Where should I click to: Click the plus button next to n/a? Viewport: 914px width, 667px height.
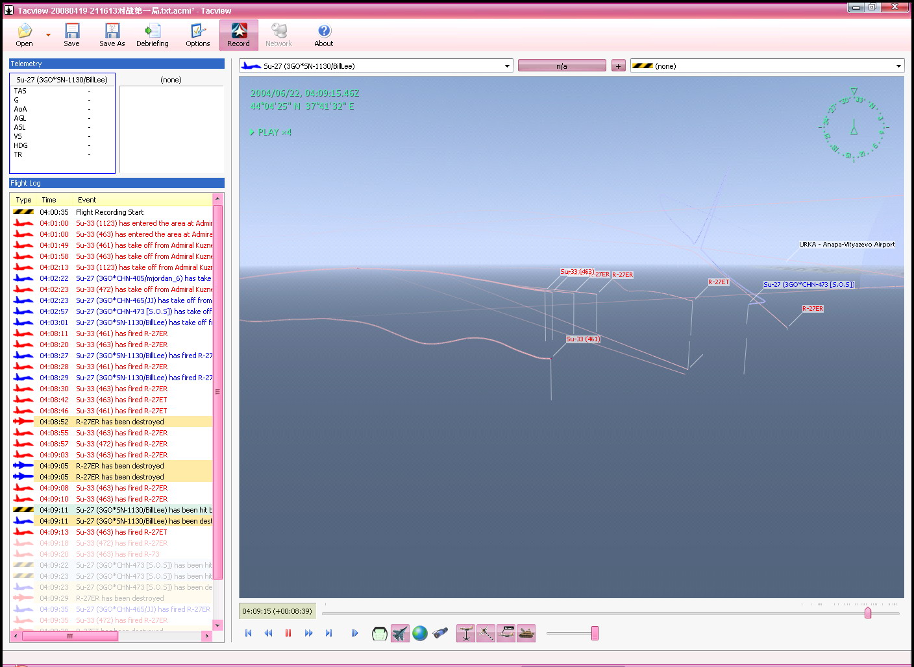618,66
